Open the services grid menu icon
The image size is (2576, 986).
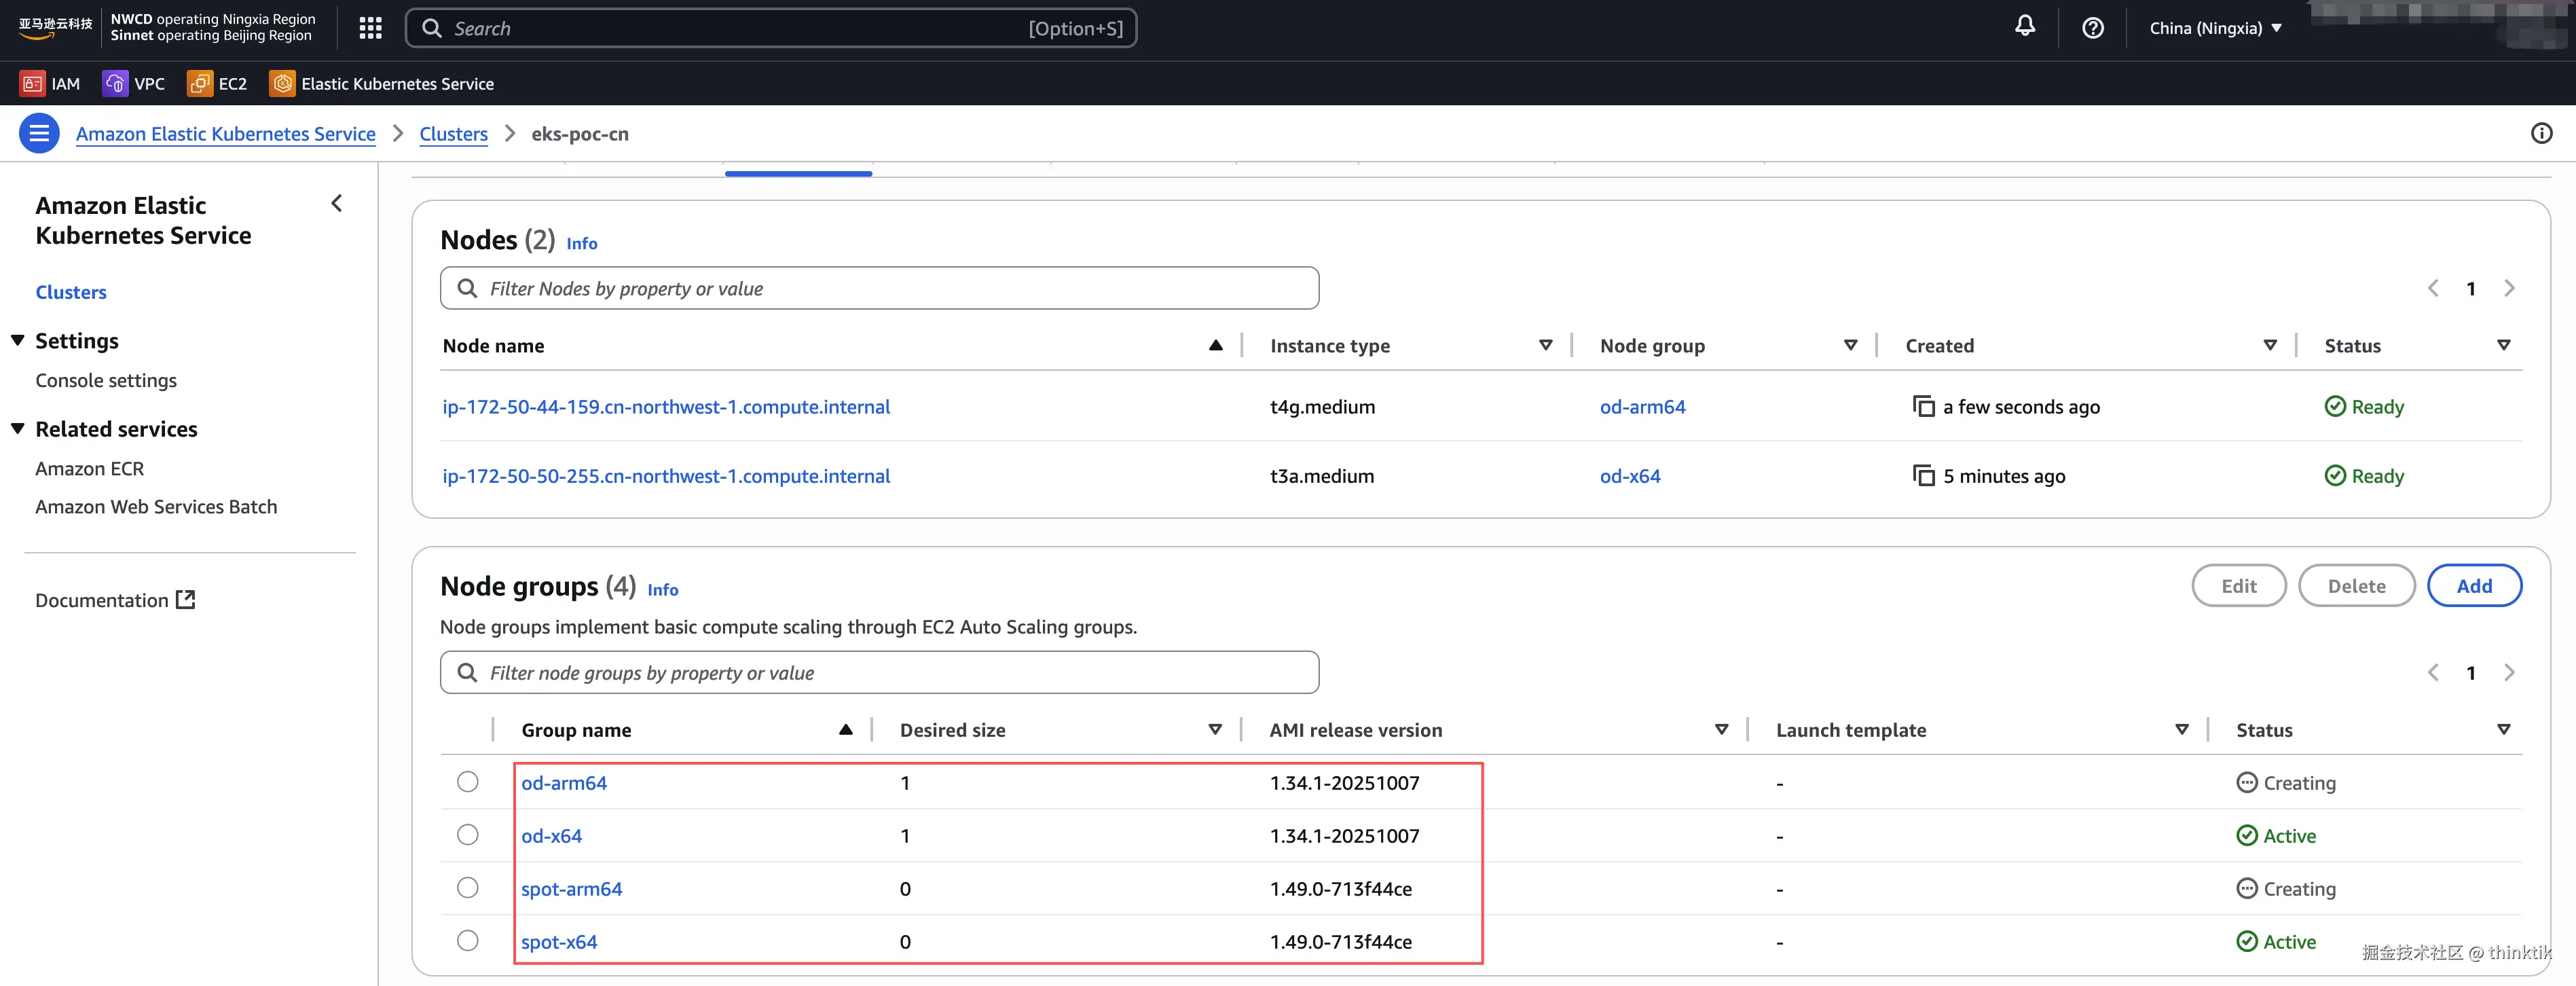coord(370,28)
